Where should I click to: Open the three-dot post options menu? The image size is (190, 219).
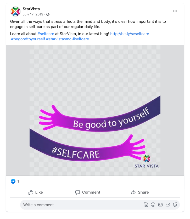point(175,11)
